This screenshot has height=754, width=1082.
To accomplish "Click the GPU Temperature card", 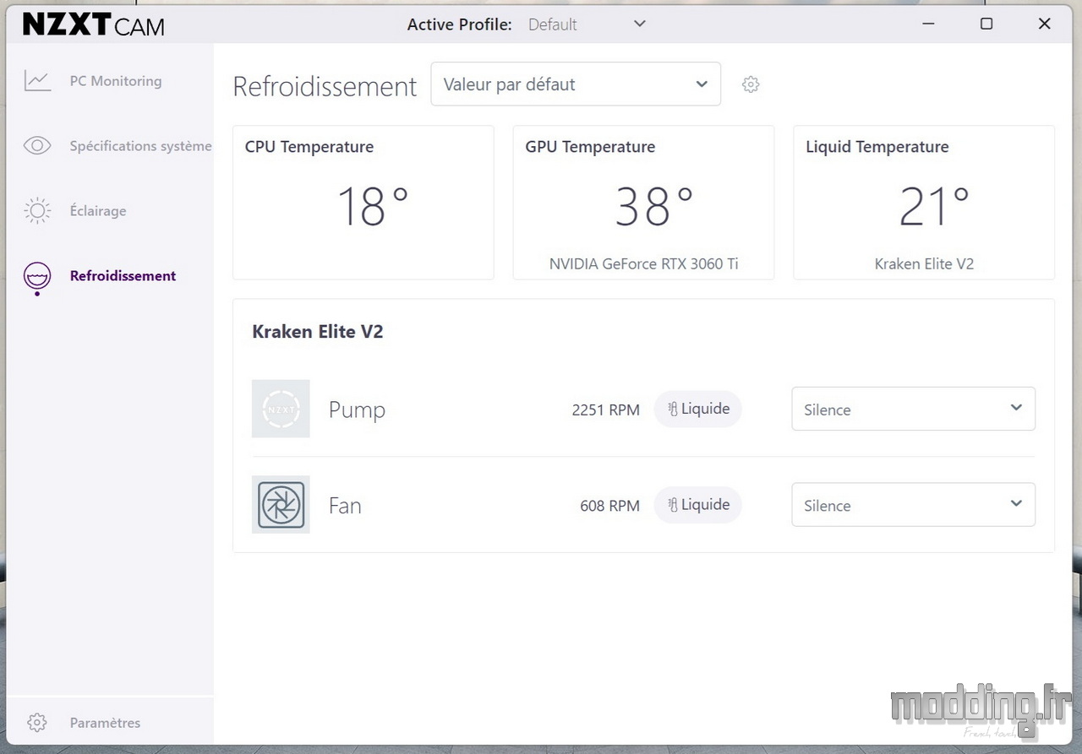I will (x=643, y=203).
